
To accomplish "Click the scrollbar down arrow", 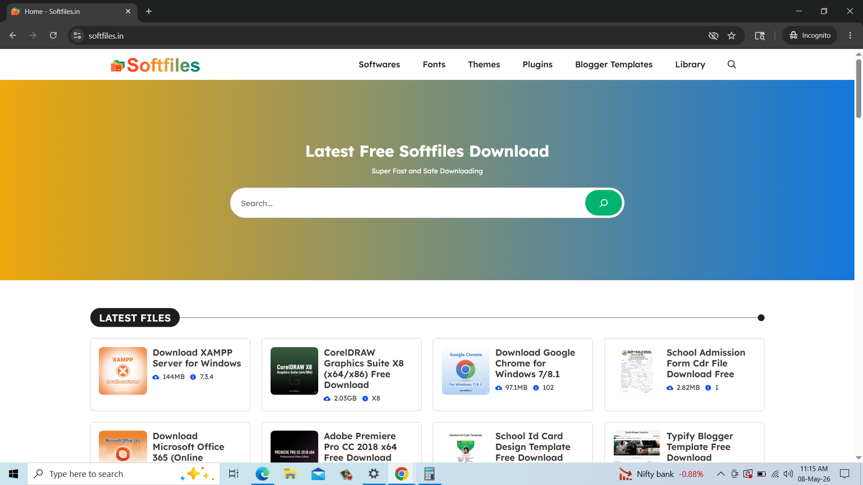I will coord(859,458).
